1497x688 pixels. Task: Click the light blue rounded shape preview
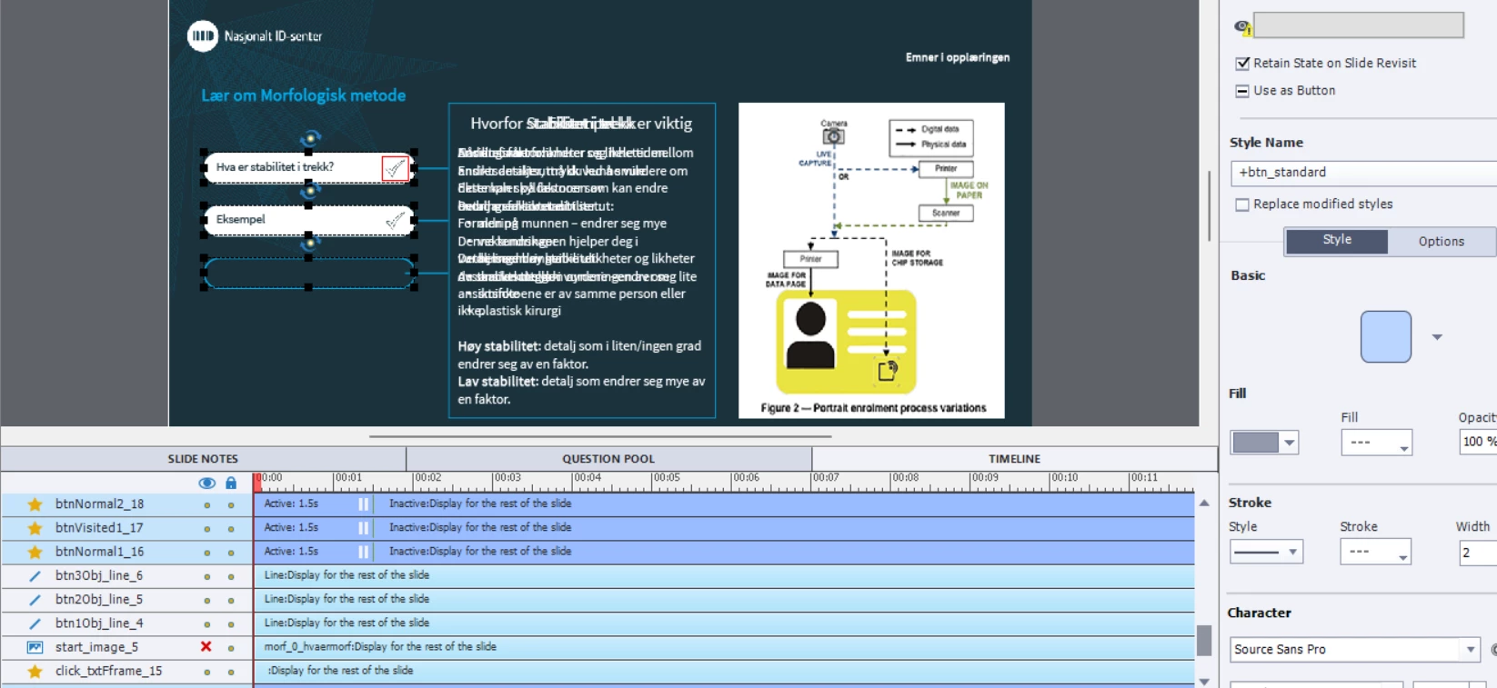click(x=1385, y=337)
